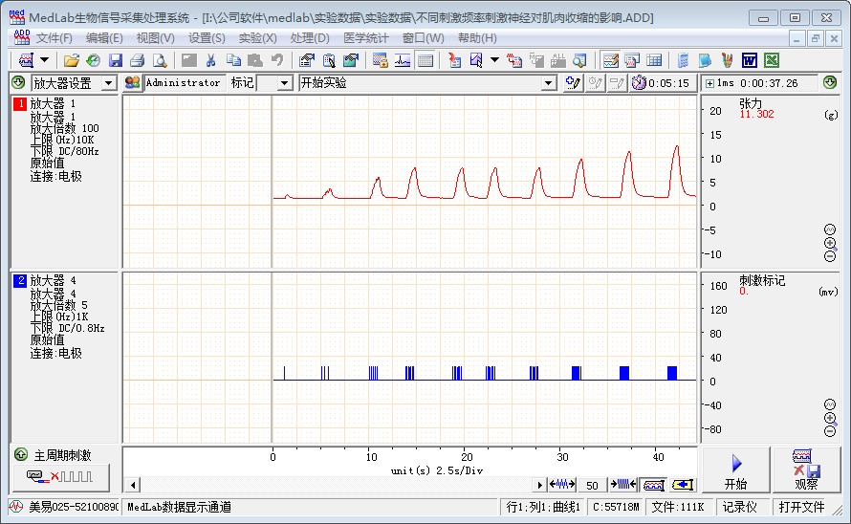
Task: Open the 放大器设置 dropdown
Action: tap(108, 83)
